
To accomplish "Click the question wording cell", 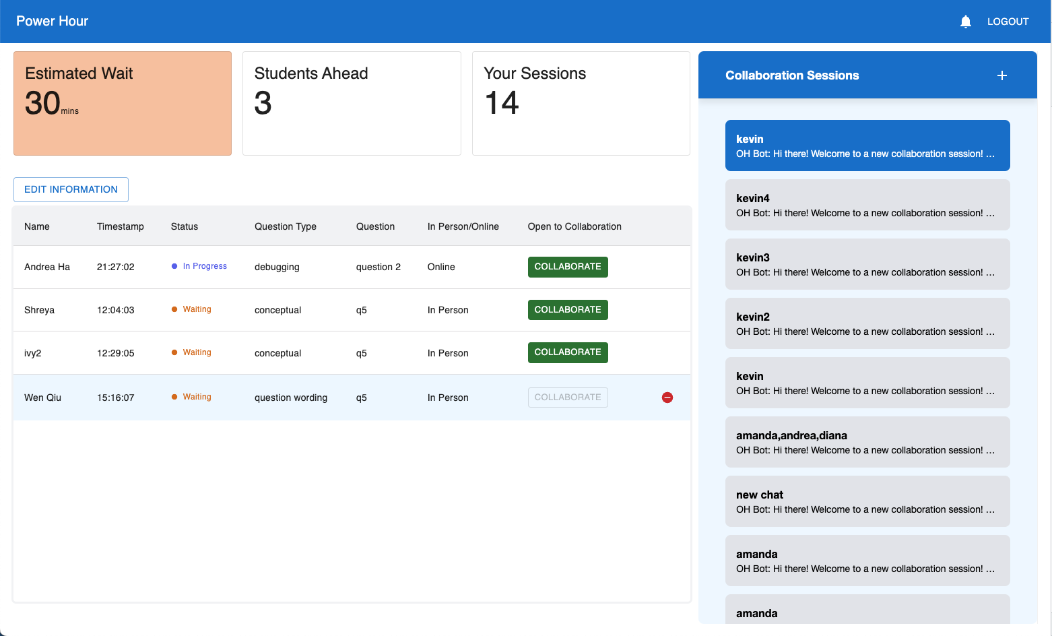I will [x=291, y=397].
